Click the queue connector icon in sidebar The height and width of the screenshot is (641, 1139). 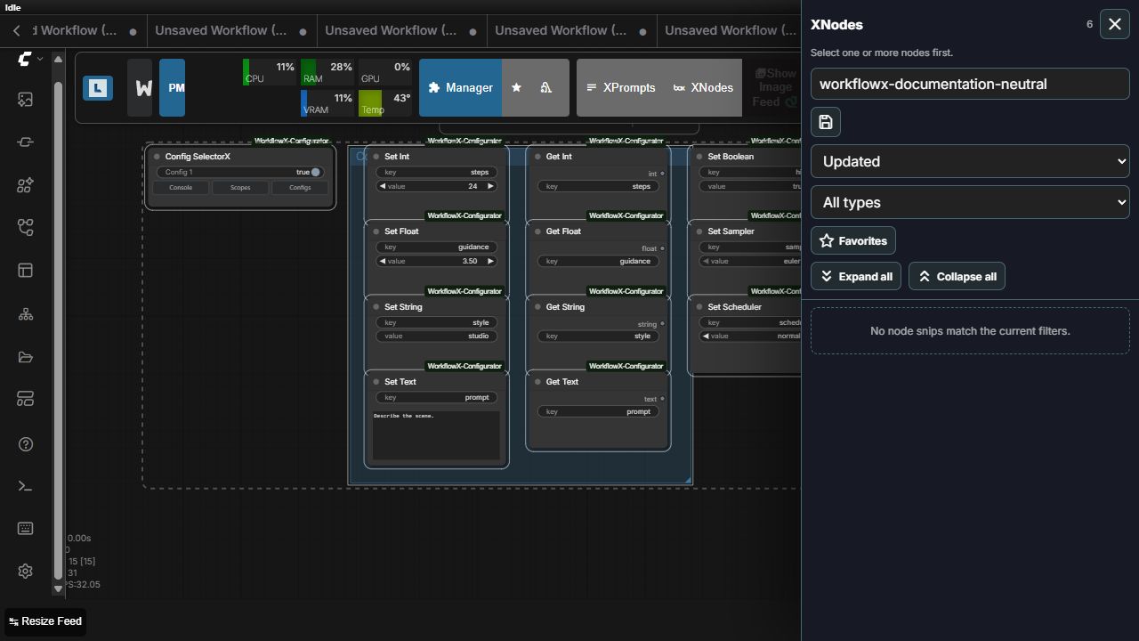(x=26, y=142)
